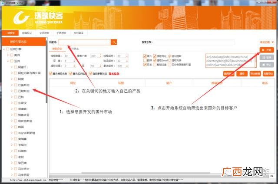Click the 清空 clear button
The width and height of the screenshot is (278, 184).
(x=242, y=73)
